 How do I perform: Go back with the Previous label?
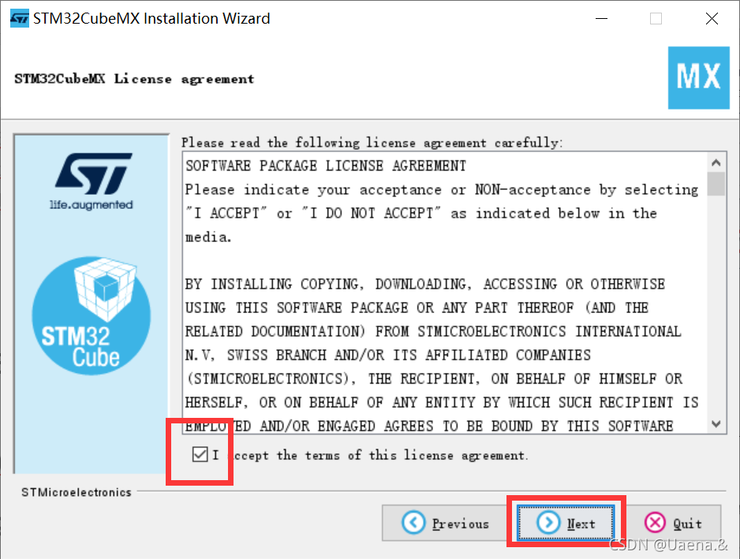tap(460, 524)
